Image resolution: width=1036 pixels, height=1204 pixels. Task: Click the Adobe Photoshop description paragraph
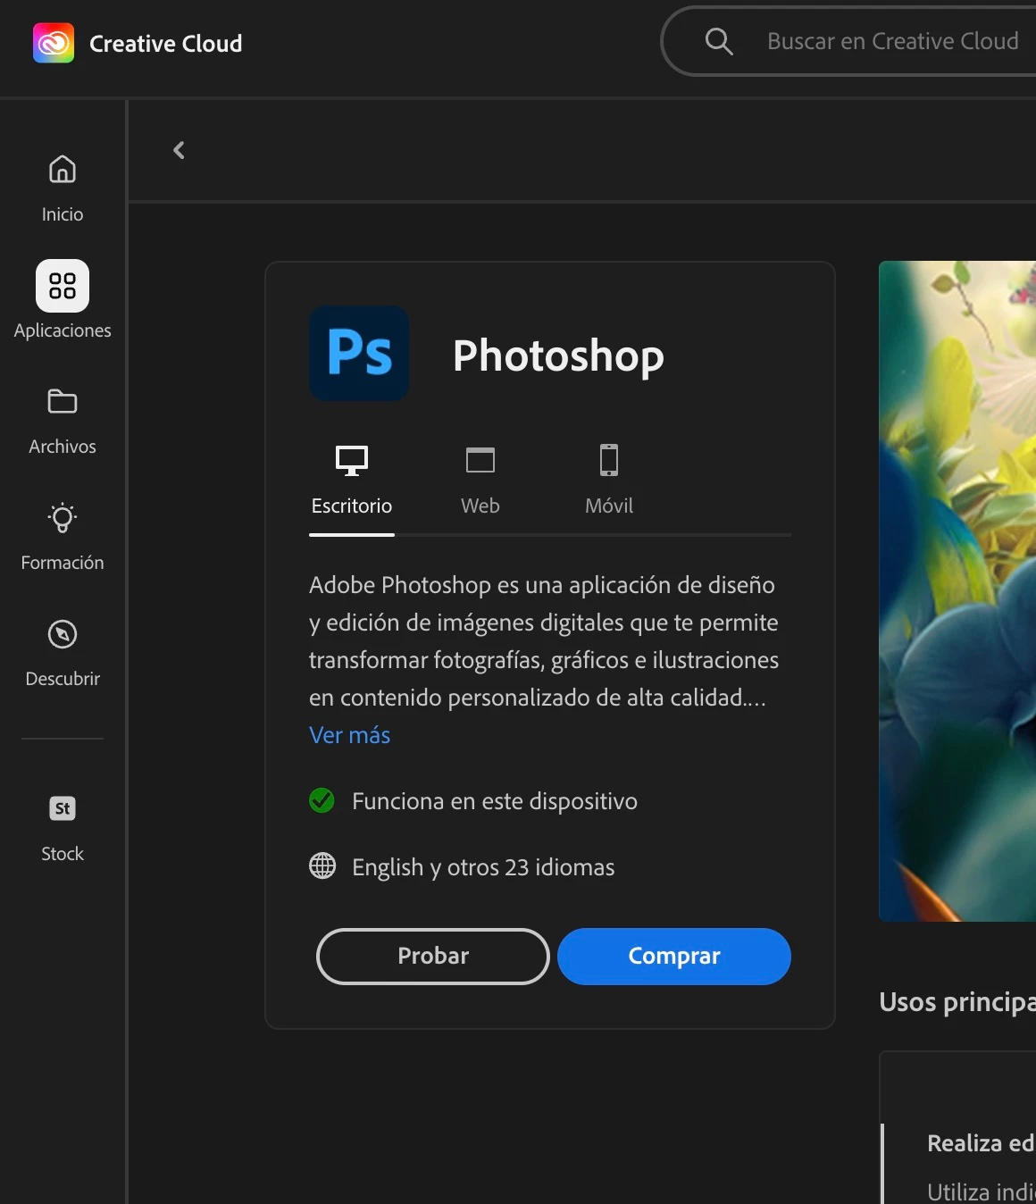pos(544,640)
